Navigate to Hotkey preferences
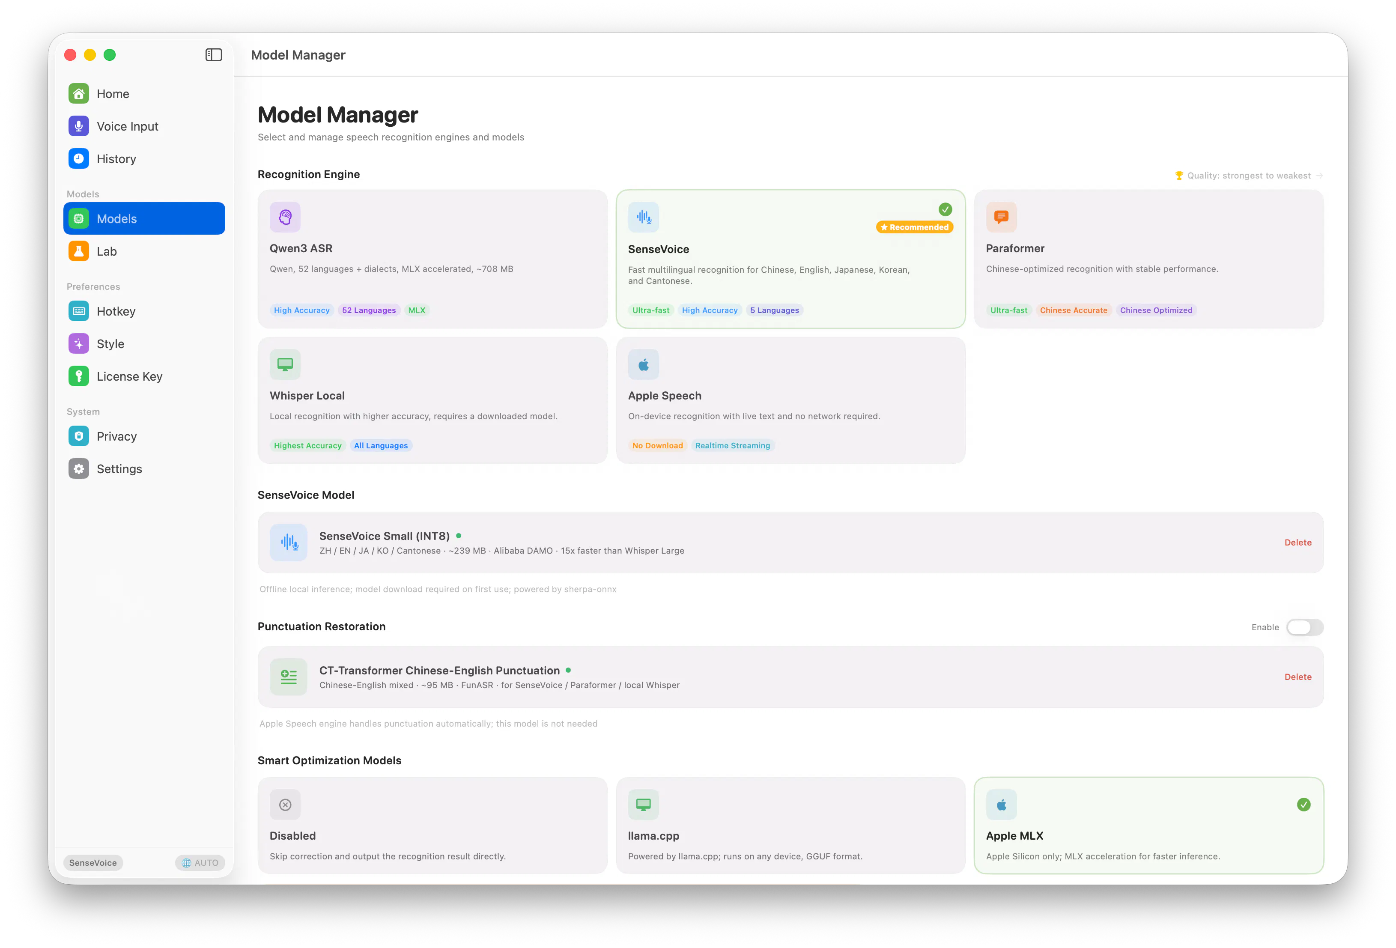 pos(144,311)
